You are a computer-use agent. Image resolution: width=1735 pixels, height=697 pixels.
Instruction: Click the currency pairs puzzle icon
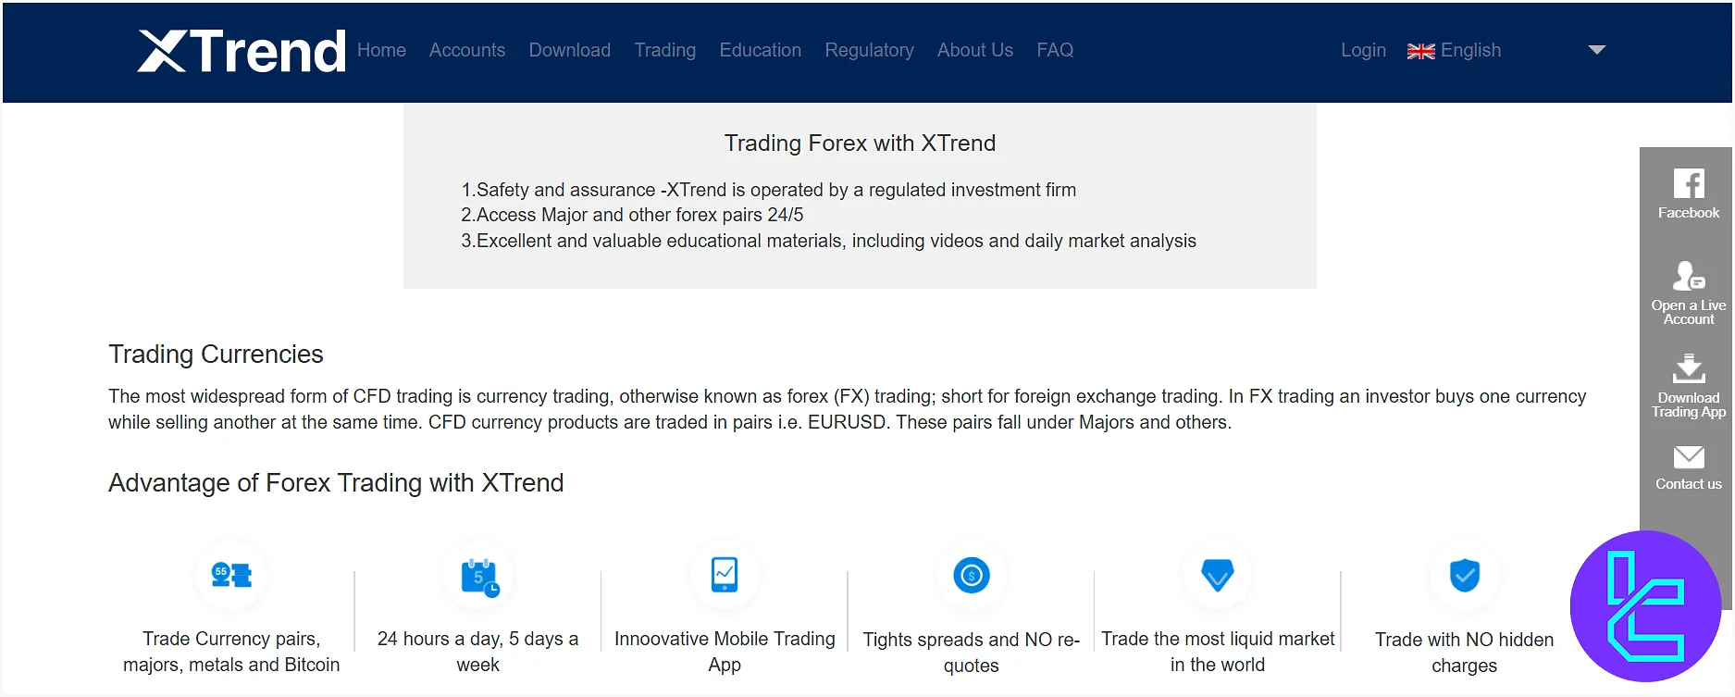pyautogui.click(x=231, y=575)
